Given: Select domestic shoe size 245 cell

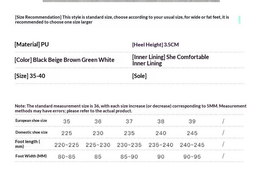Looking at the screenshot, I should point(192,133).
